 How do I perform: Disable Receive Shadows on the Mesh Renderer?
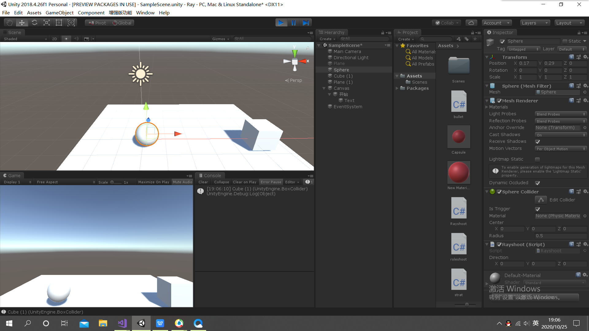[x=537, y=142]
